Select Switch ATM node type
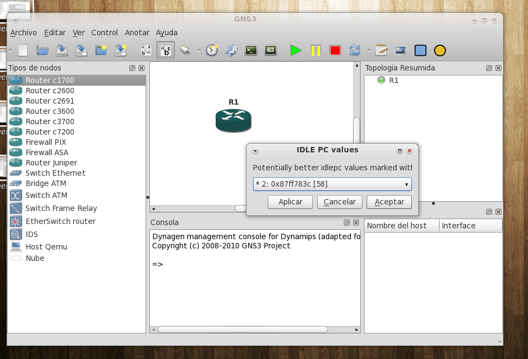 pos(77,195)
